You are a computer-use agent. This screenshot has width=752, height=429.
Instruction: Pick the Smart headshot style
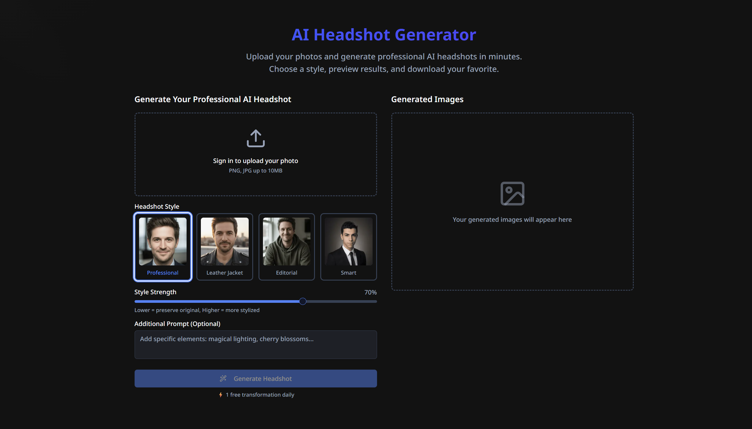pyautogui.click(x=348, y=247)
